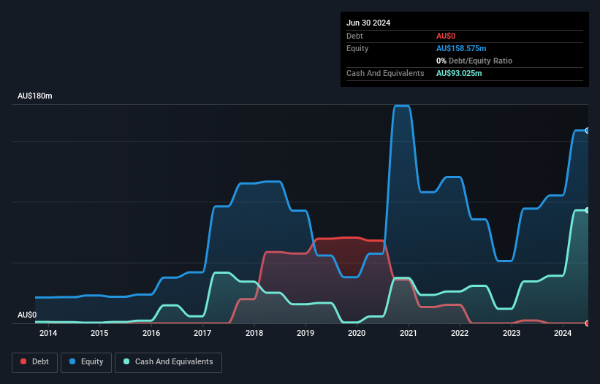Select the blue Equity endpoint marker
The image size is (600, 384).
(x=588, y=131)
